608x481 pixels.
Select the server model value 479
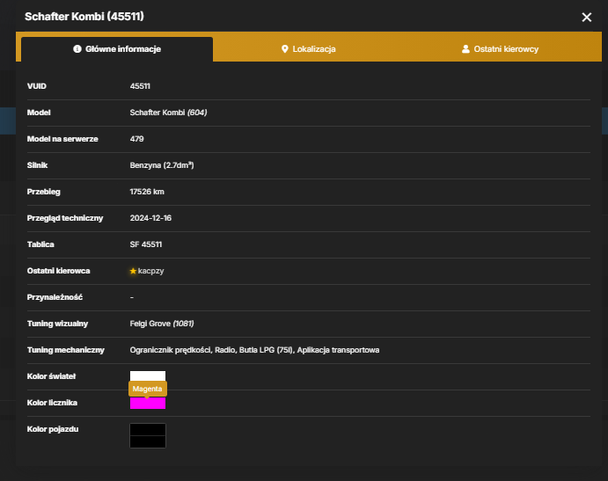(x=137, y=139)
